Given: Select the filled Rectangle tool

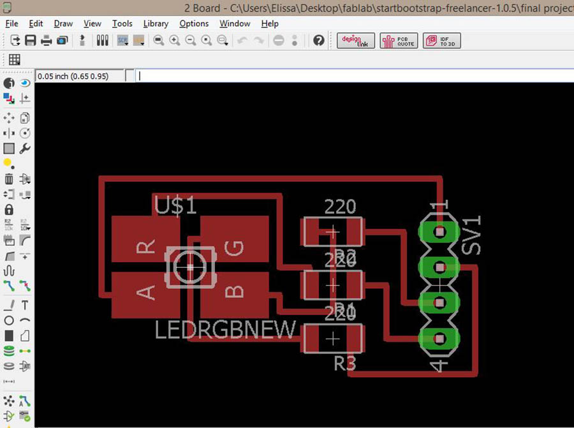Looking at the screenshot, I should [9, 336].
